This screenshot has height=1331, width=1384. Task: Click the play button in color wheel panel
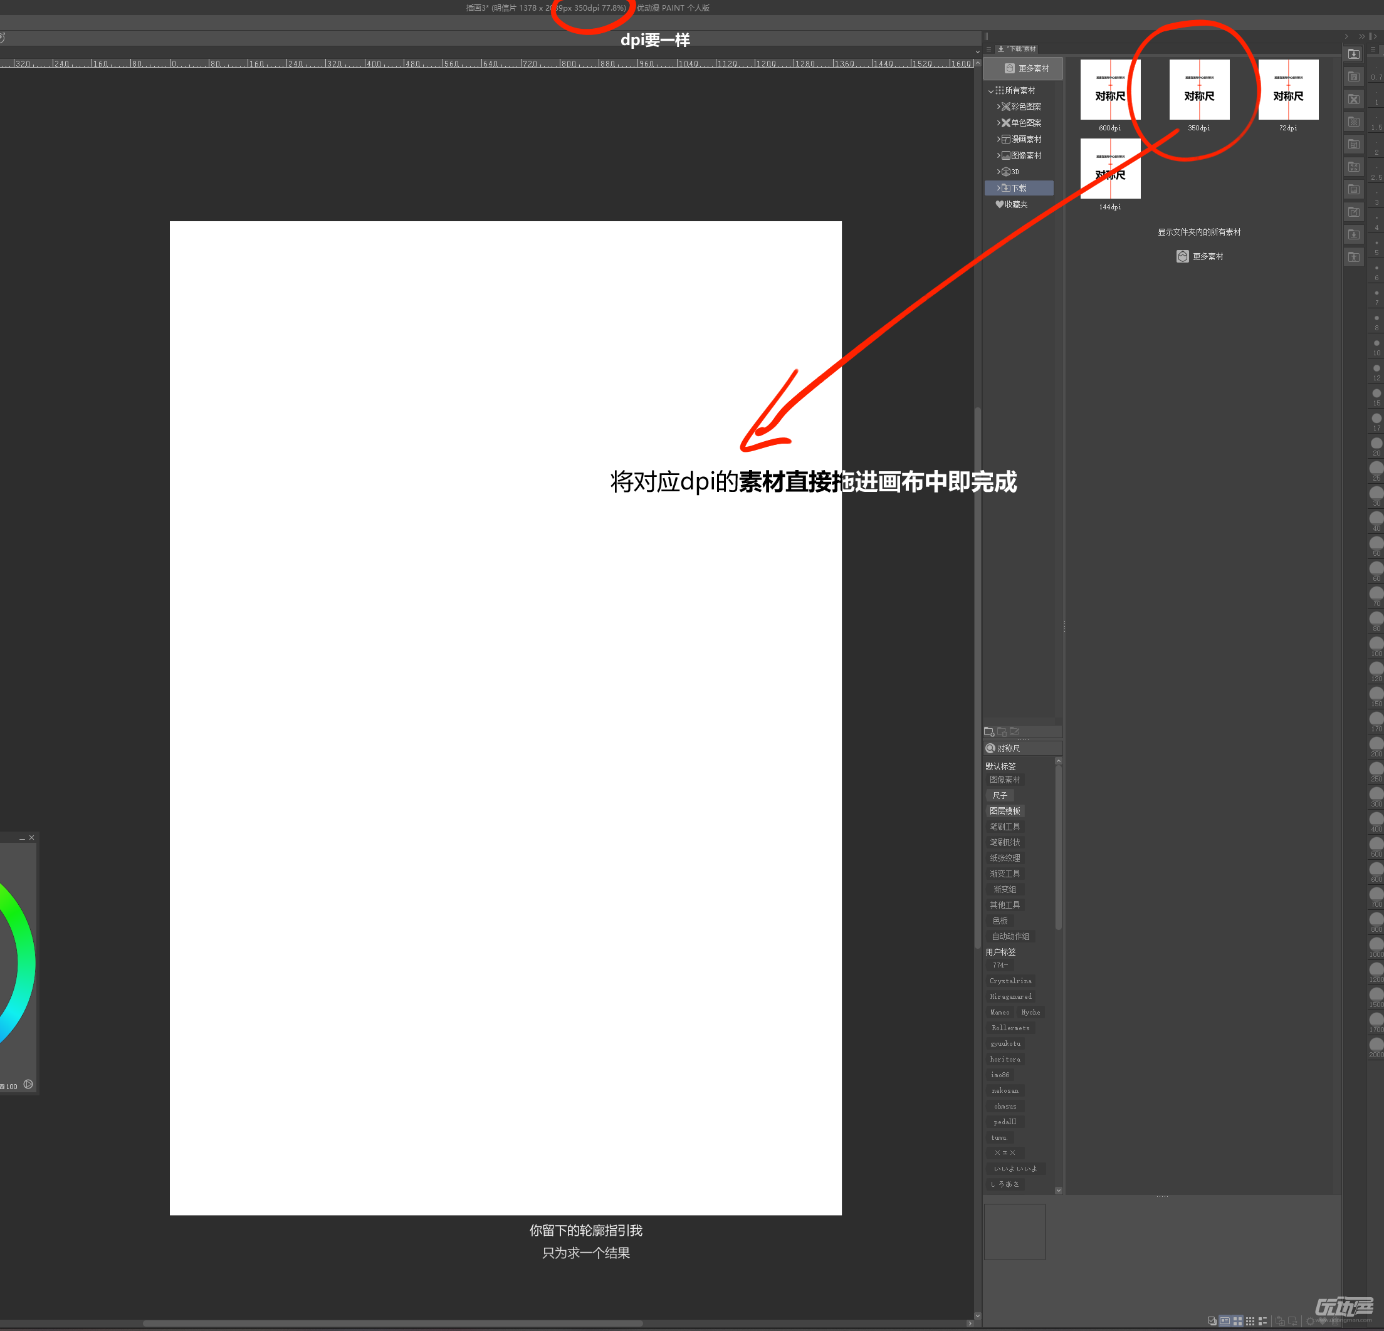28,1084
